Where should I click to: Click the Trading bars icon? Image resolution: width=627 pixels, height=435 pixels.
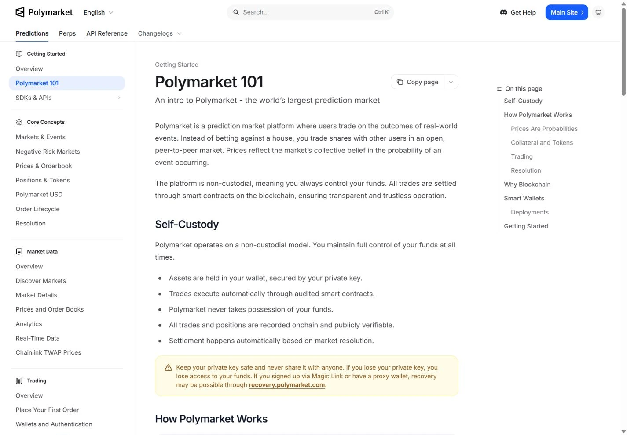(19, 381)
